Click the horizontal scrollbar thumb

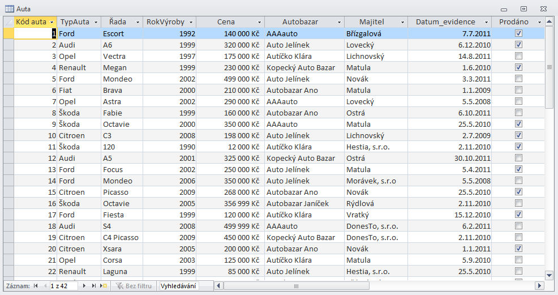coord(296,286)
